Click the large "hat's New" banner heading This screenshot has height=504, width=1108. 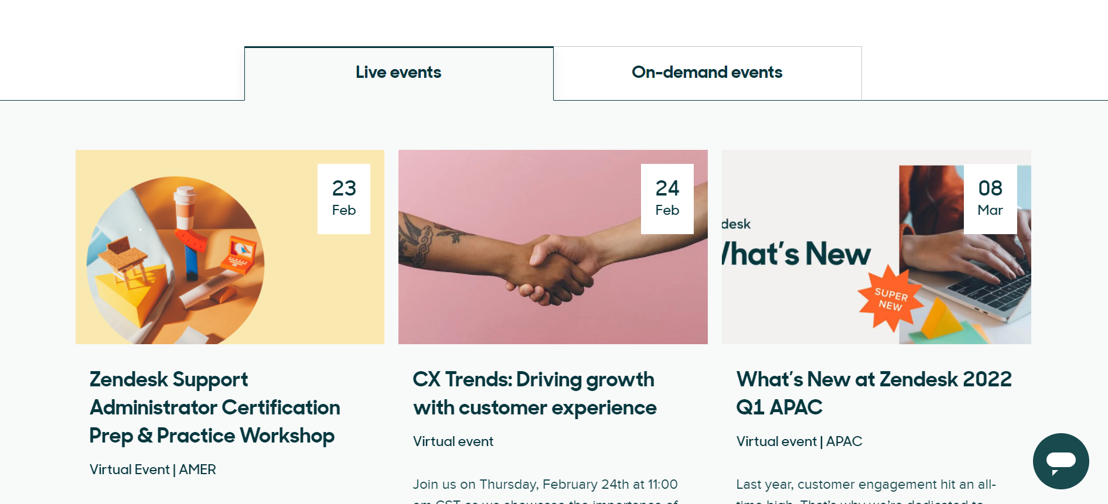pyautogui.click(x=797, y=254)
